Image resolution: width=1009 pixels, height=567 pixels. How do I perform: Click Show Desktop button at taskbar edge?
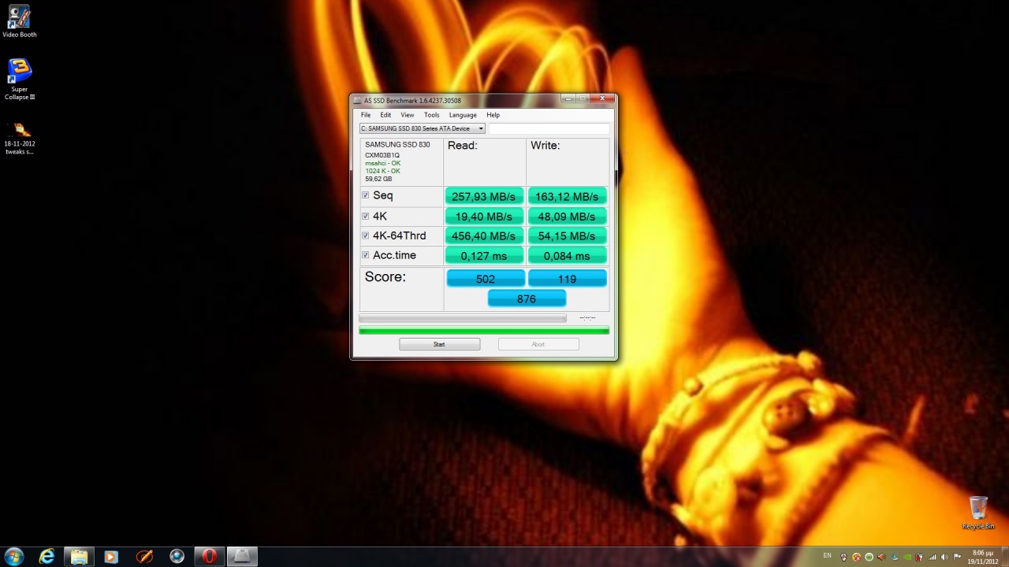[x=1004, y=557]
